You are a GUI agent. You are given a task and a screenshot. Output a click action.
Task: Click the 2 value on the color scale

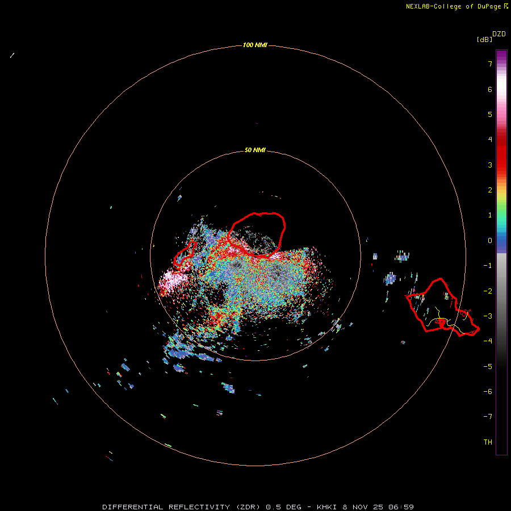click(490, 190)
